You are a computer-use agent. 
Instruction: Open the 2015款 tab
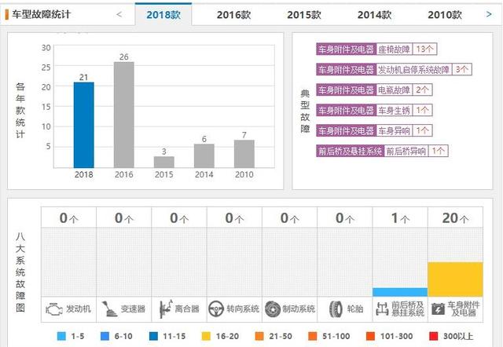coord(304,15)
